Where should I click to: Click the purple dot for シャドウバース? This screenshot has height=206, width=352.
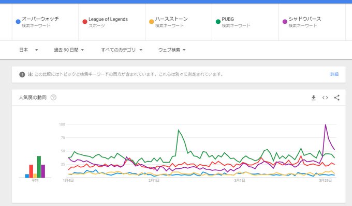[x=285, y=22]
